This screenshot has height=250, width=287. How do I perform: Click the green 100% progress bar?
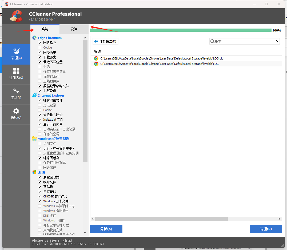181,30
